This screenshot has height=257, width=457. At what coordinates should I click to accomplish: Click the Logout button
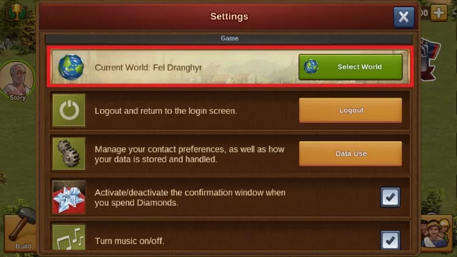(350, 110)
